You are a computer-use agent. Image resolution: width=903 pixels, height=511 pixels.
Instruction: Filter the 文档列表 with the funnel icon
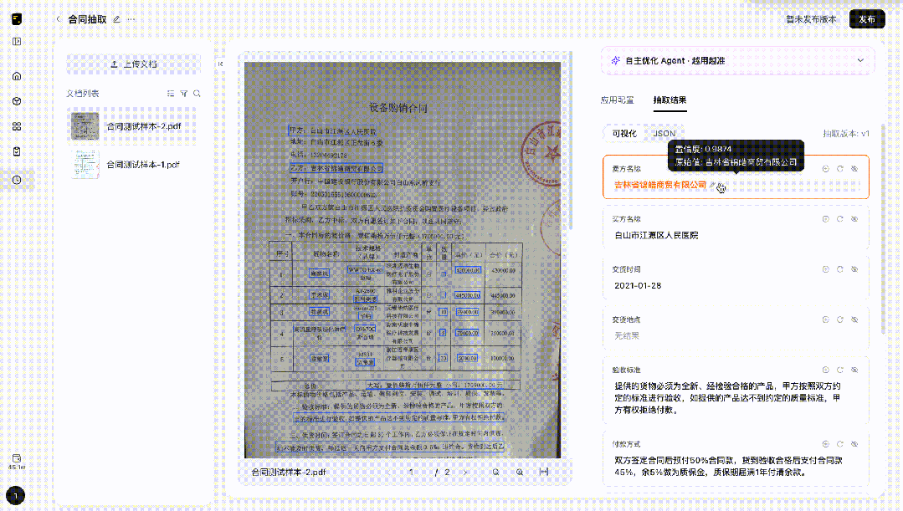(184, 93)
